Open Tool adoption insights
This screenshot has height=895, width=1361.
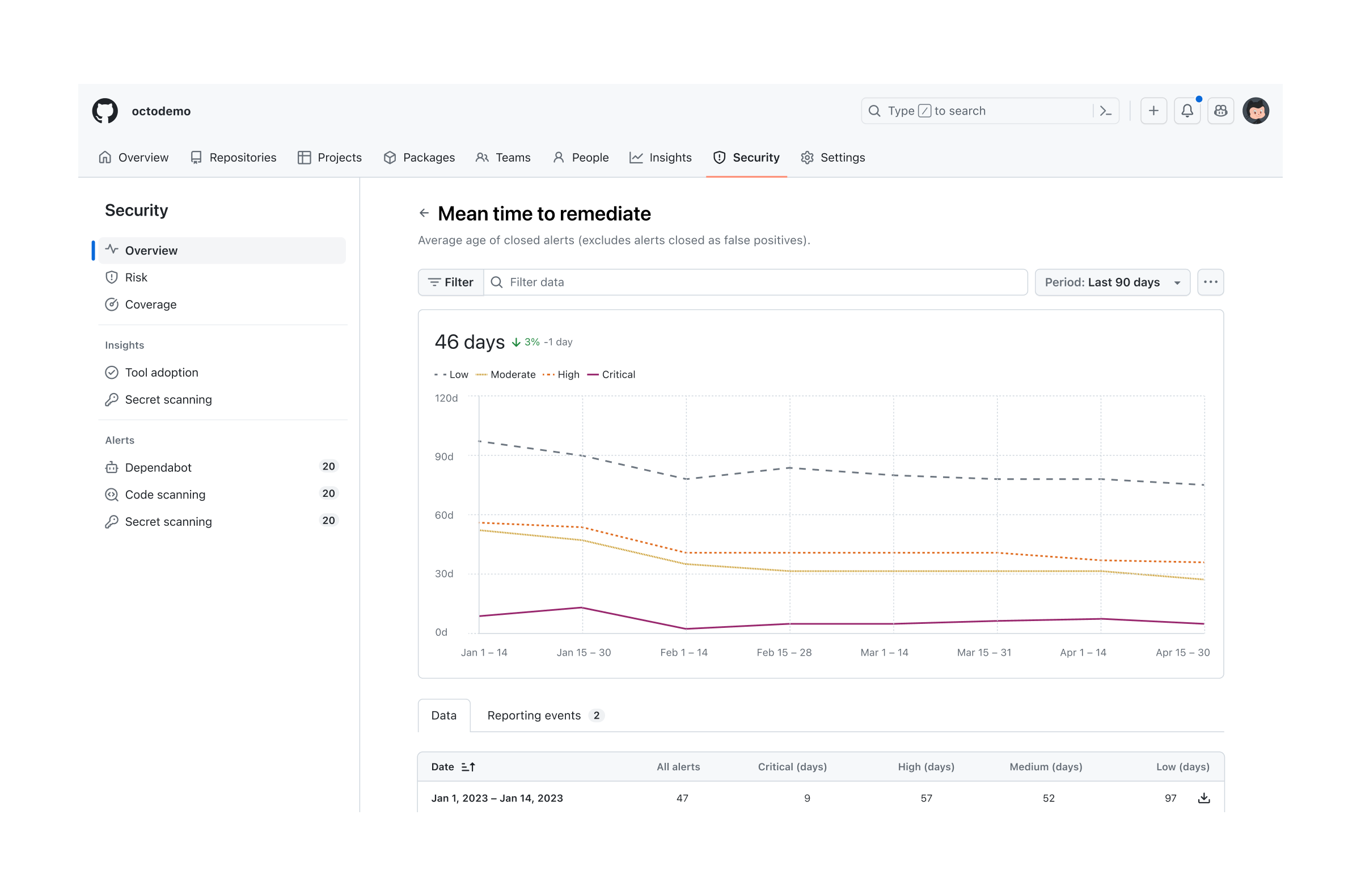pyautogui.click(x=162, y=372)
